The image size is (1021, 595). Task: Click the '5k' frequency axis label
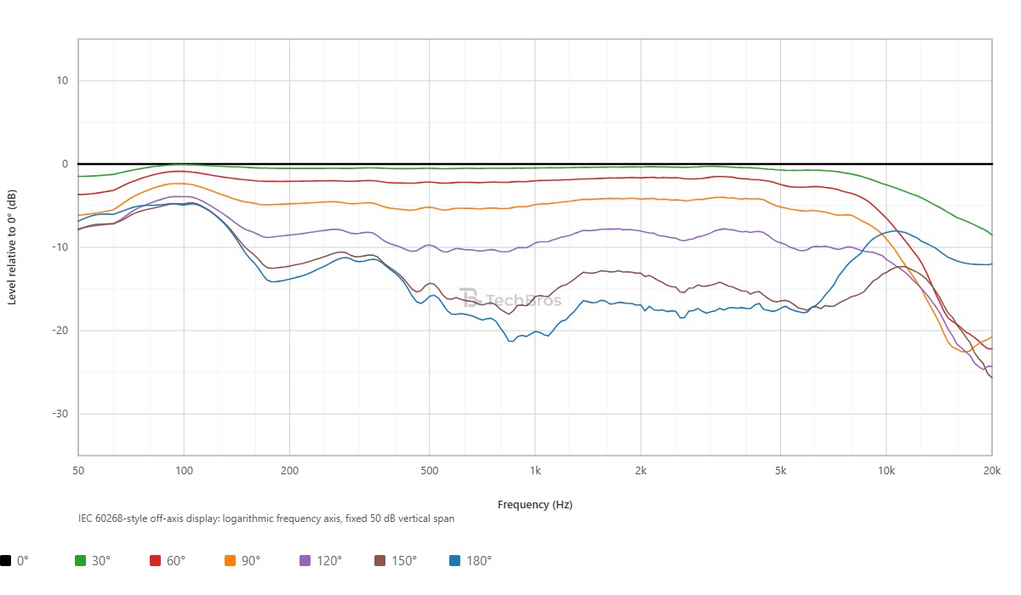point(780,470)
